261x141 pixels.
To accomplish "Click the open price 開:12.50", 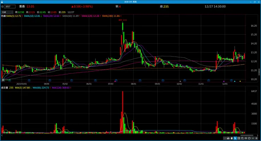I will [19, 12].
